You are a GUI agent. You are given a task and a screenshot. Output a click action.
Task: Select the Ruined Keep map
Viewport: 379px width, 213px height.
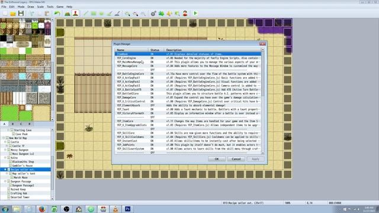18,189
